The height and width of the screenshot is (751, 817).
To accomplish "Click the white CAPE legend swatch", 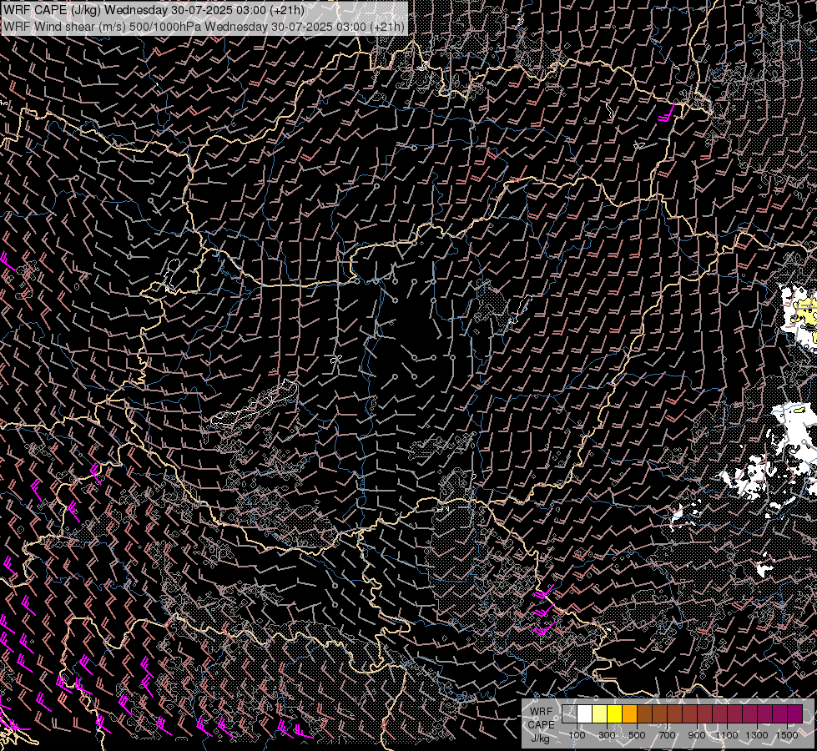I will click(585, 714).
